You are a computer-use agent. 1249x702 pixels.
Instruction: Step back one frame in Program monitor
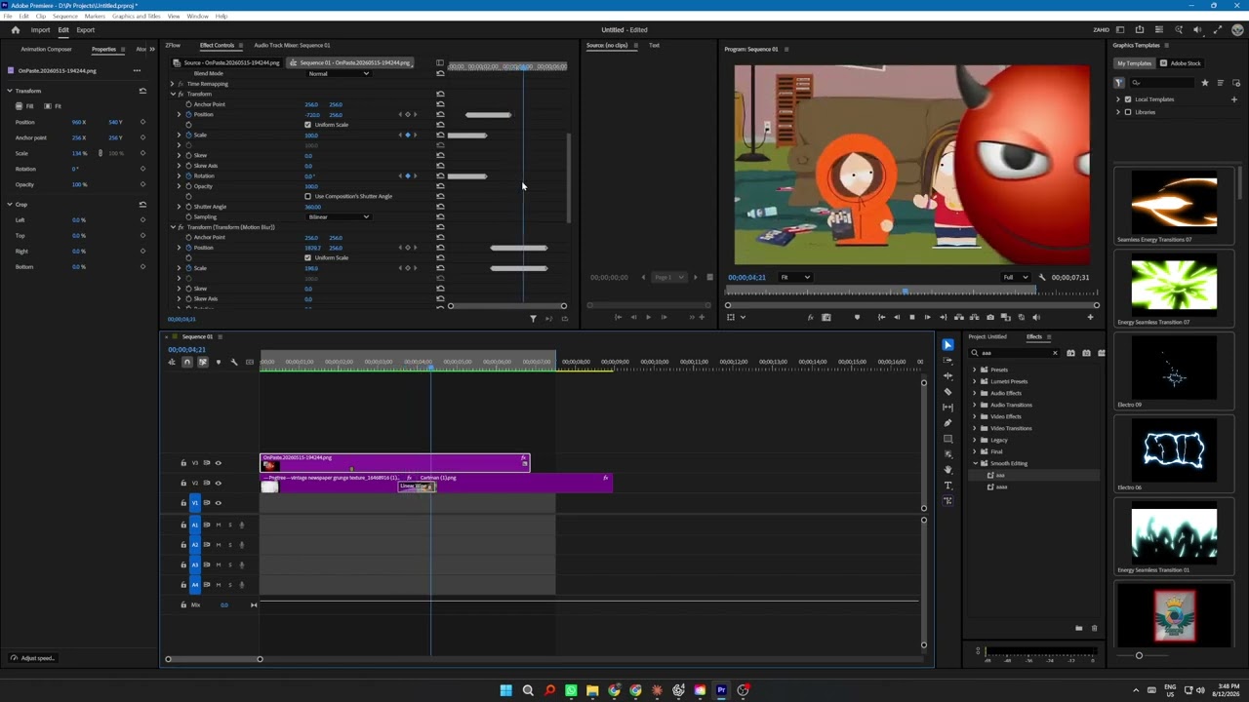(896, 317)
